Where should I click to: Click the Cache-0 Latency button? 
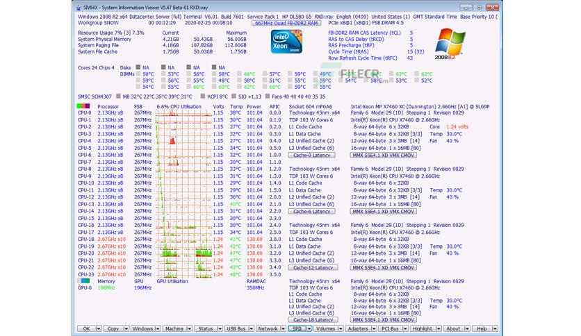311,156
